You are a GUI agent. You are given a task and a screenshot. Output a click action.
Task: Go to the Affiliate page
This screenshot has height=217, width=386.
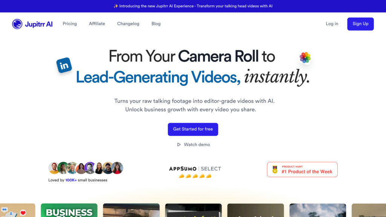pos(97,24)
